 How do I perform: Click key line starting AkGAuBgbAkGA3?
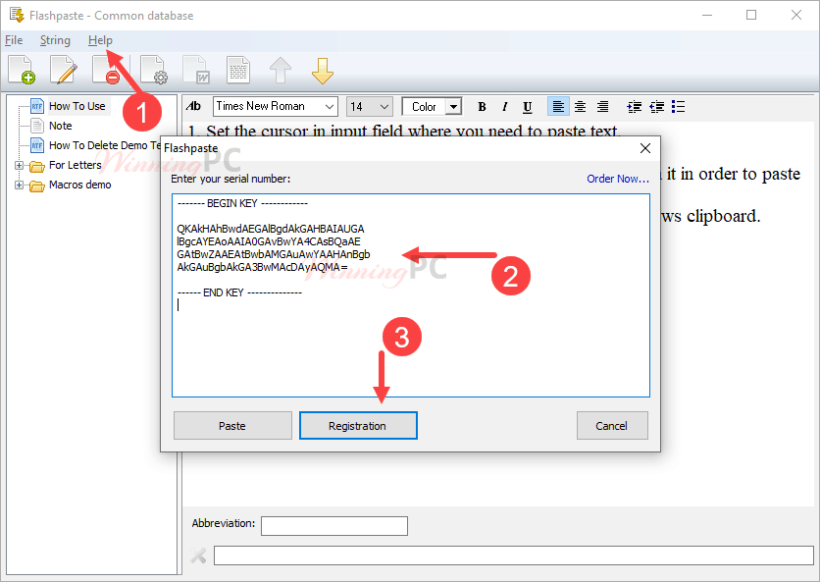tap(262, 268)
